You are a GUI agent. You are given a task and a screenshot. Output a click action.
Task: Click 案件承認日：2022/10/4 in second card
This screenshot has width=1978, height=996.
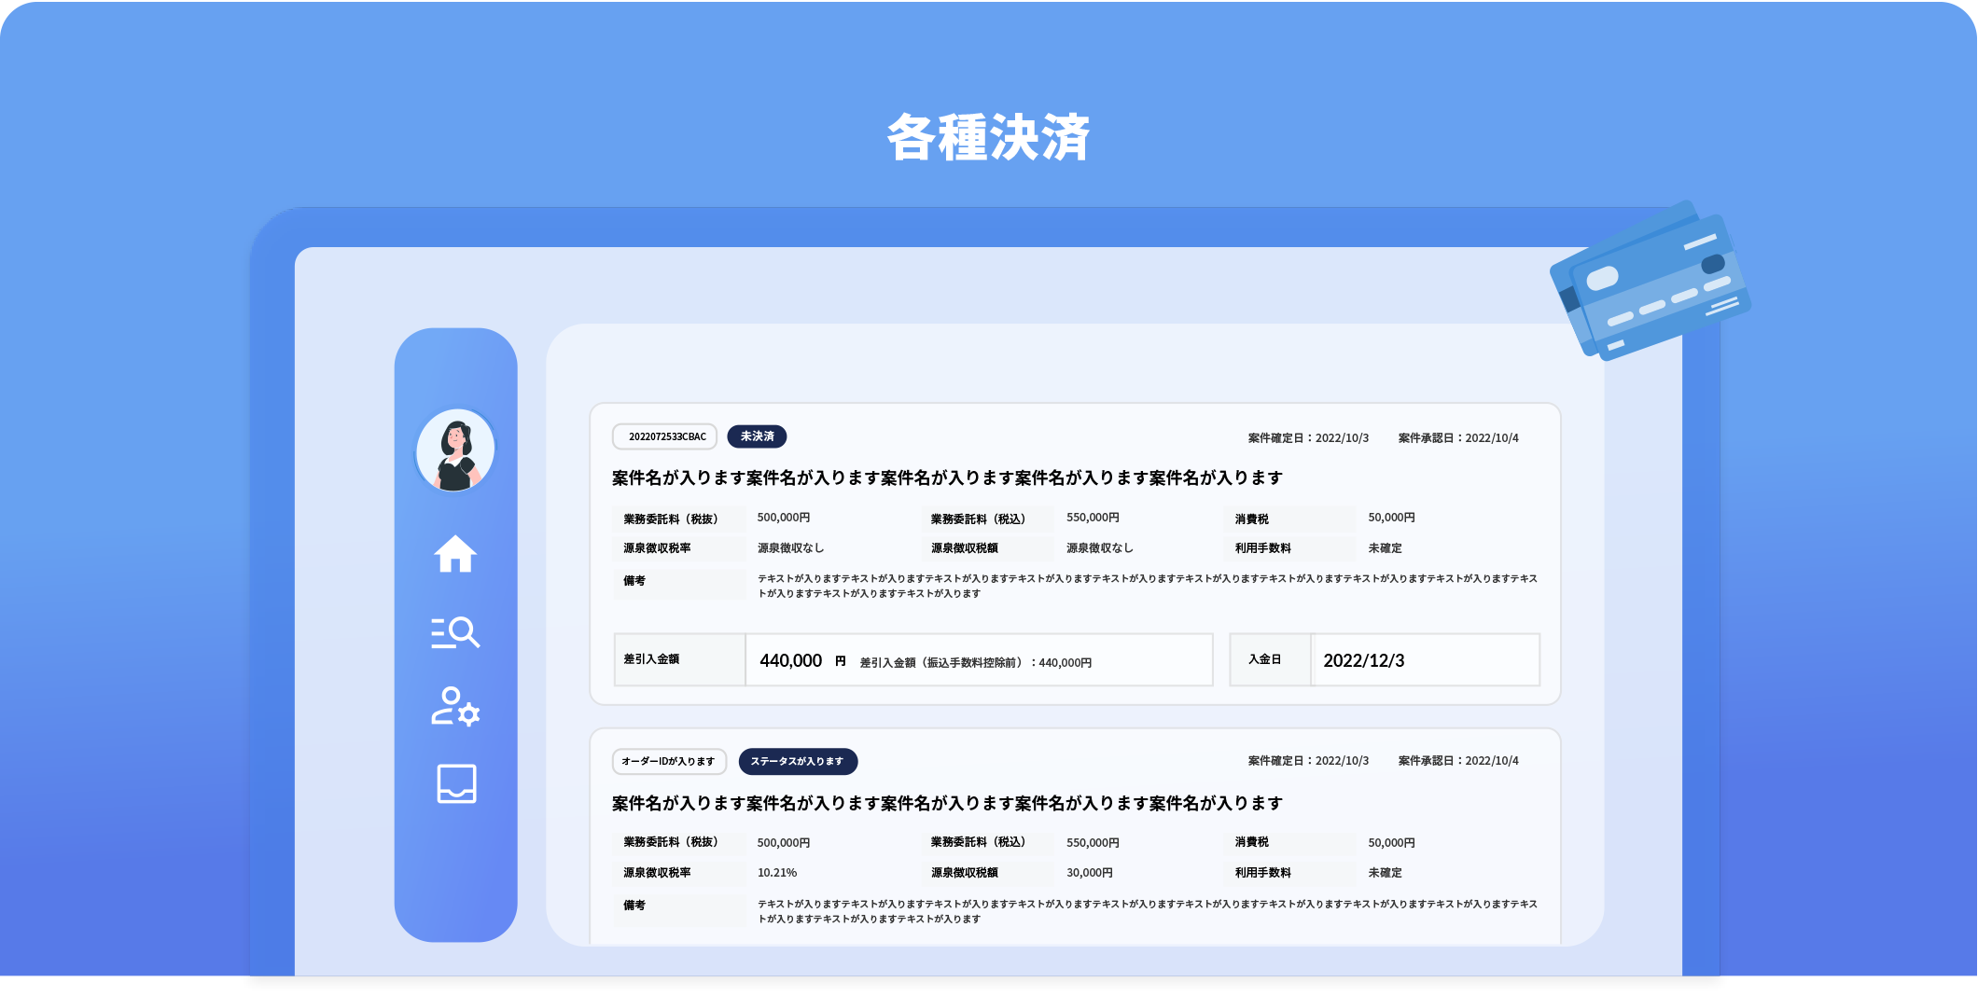click(x=1458, y=761)
